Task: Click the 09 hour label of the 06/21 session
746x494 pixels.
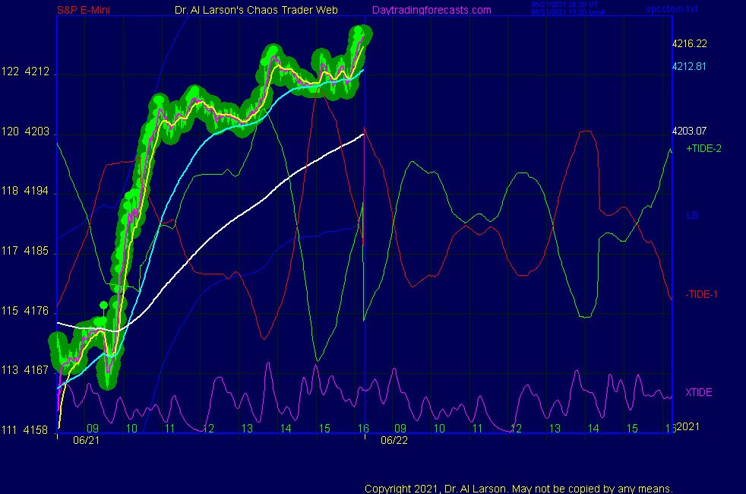Action: pyautogui.click(x=93, y=429)
